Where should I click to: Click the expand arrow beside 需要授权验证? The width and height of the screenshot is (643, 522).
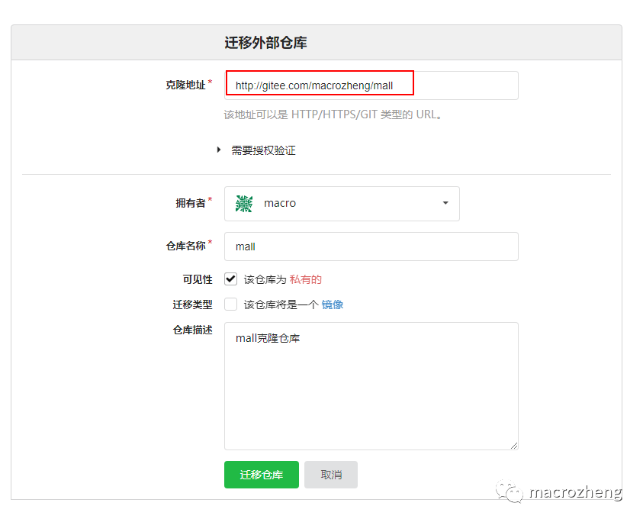pyautogui.click(x=220, y=150)
